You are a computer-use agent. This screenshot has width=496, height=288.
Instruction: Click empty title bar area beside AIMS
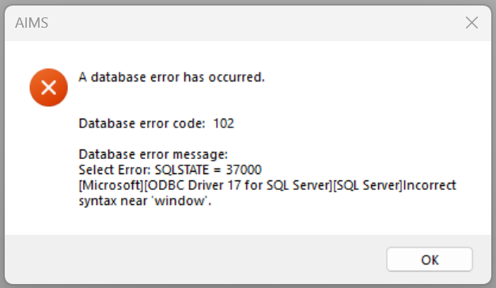[253, 23]
